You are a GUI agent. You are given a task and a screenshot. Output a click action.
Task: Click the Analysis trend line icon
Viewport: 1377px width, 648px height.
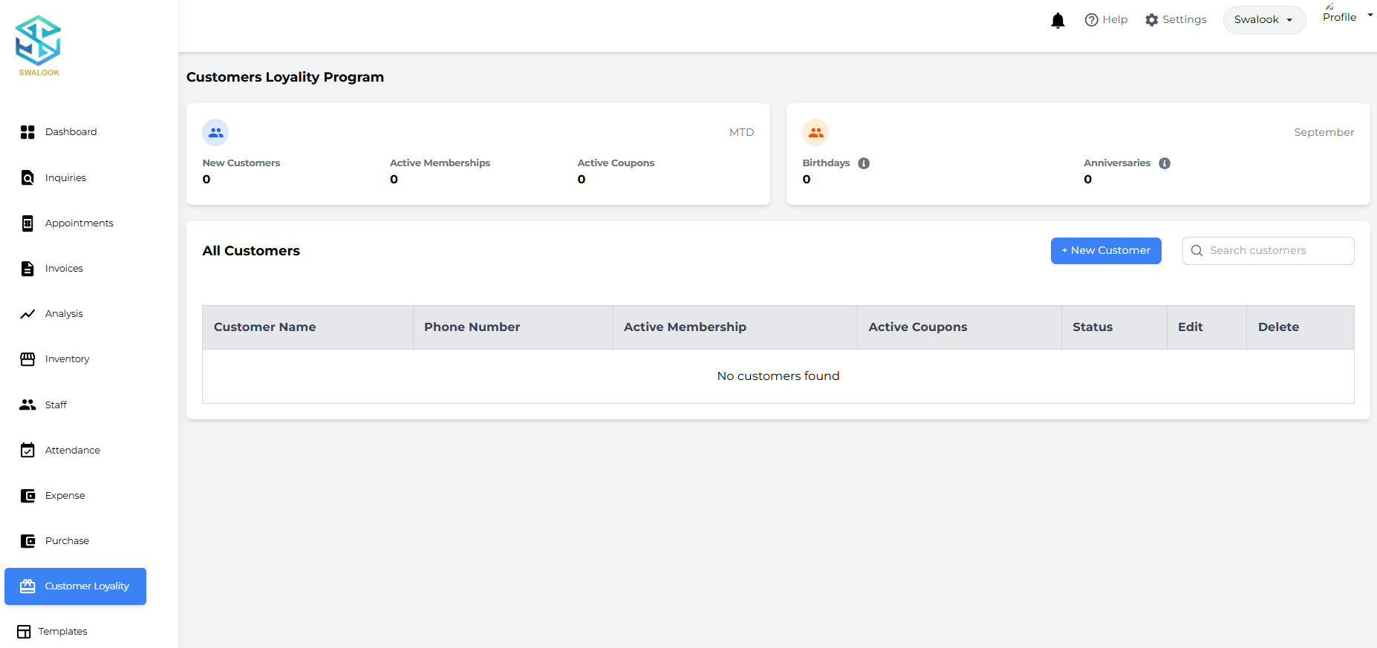27,314
